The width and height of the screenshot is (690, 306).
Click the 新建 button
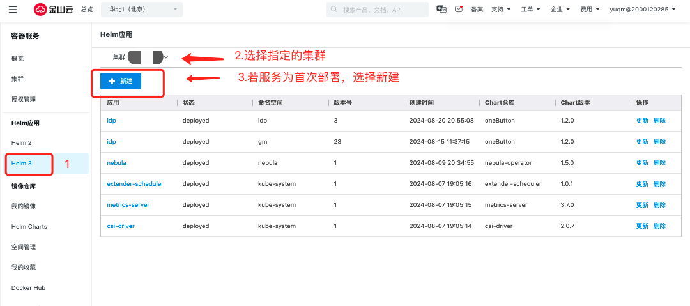pyautogui.click(x=121, y=81)
